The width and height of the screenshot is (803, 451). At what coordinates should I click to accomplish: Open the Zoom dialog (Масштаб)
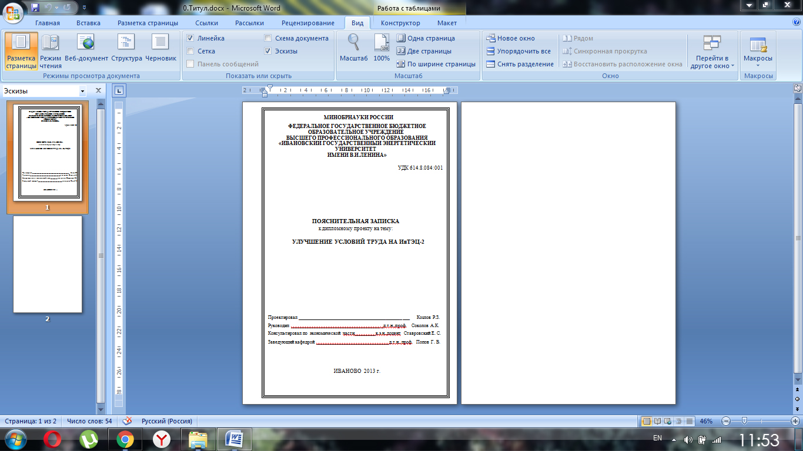coord(353,48)
